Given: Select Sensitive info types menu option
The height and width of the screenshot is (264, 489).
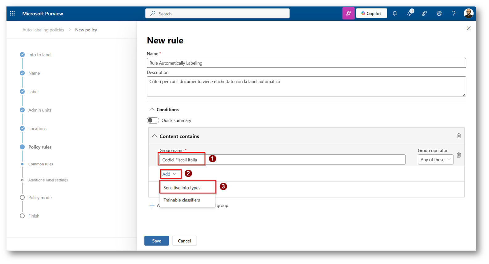Looking at the screenshot, I should click(x=182, y=188).
